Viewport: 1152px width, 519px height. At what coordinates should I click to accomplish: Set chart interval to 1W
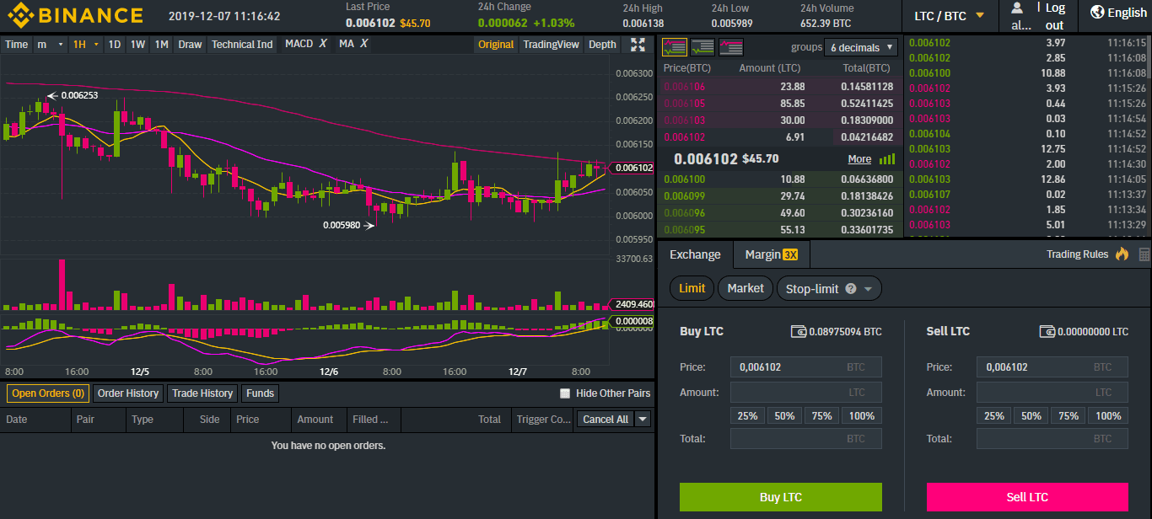pyautogui.click(x=138, y=45)
